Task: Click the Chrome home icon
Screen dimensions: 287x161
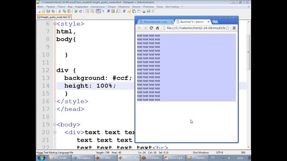Action: [157, 28]
